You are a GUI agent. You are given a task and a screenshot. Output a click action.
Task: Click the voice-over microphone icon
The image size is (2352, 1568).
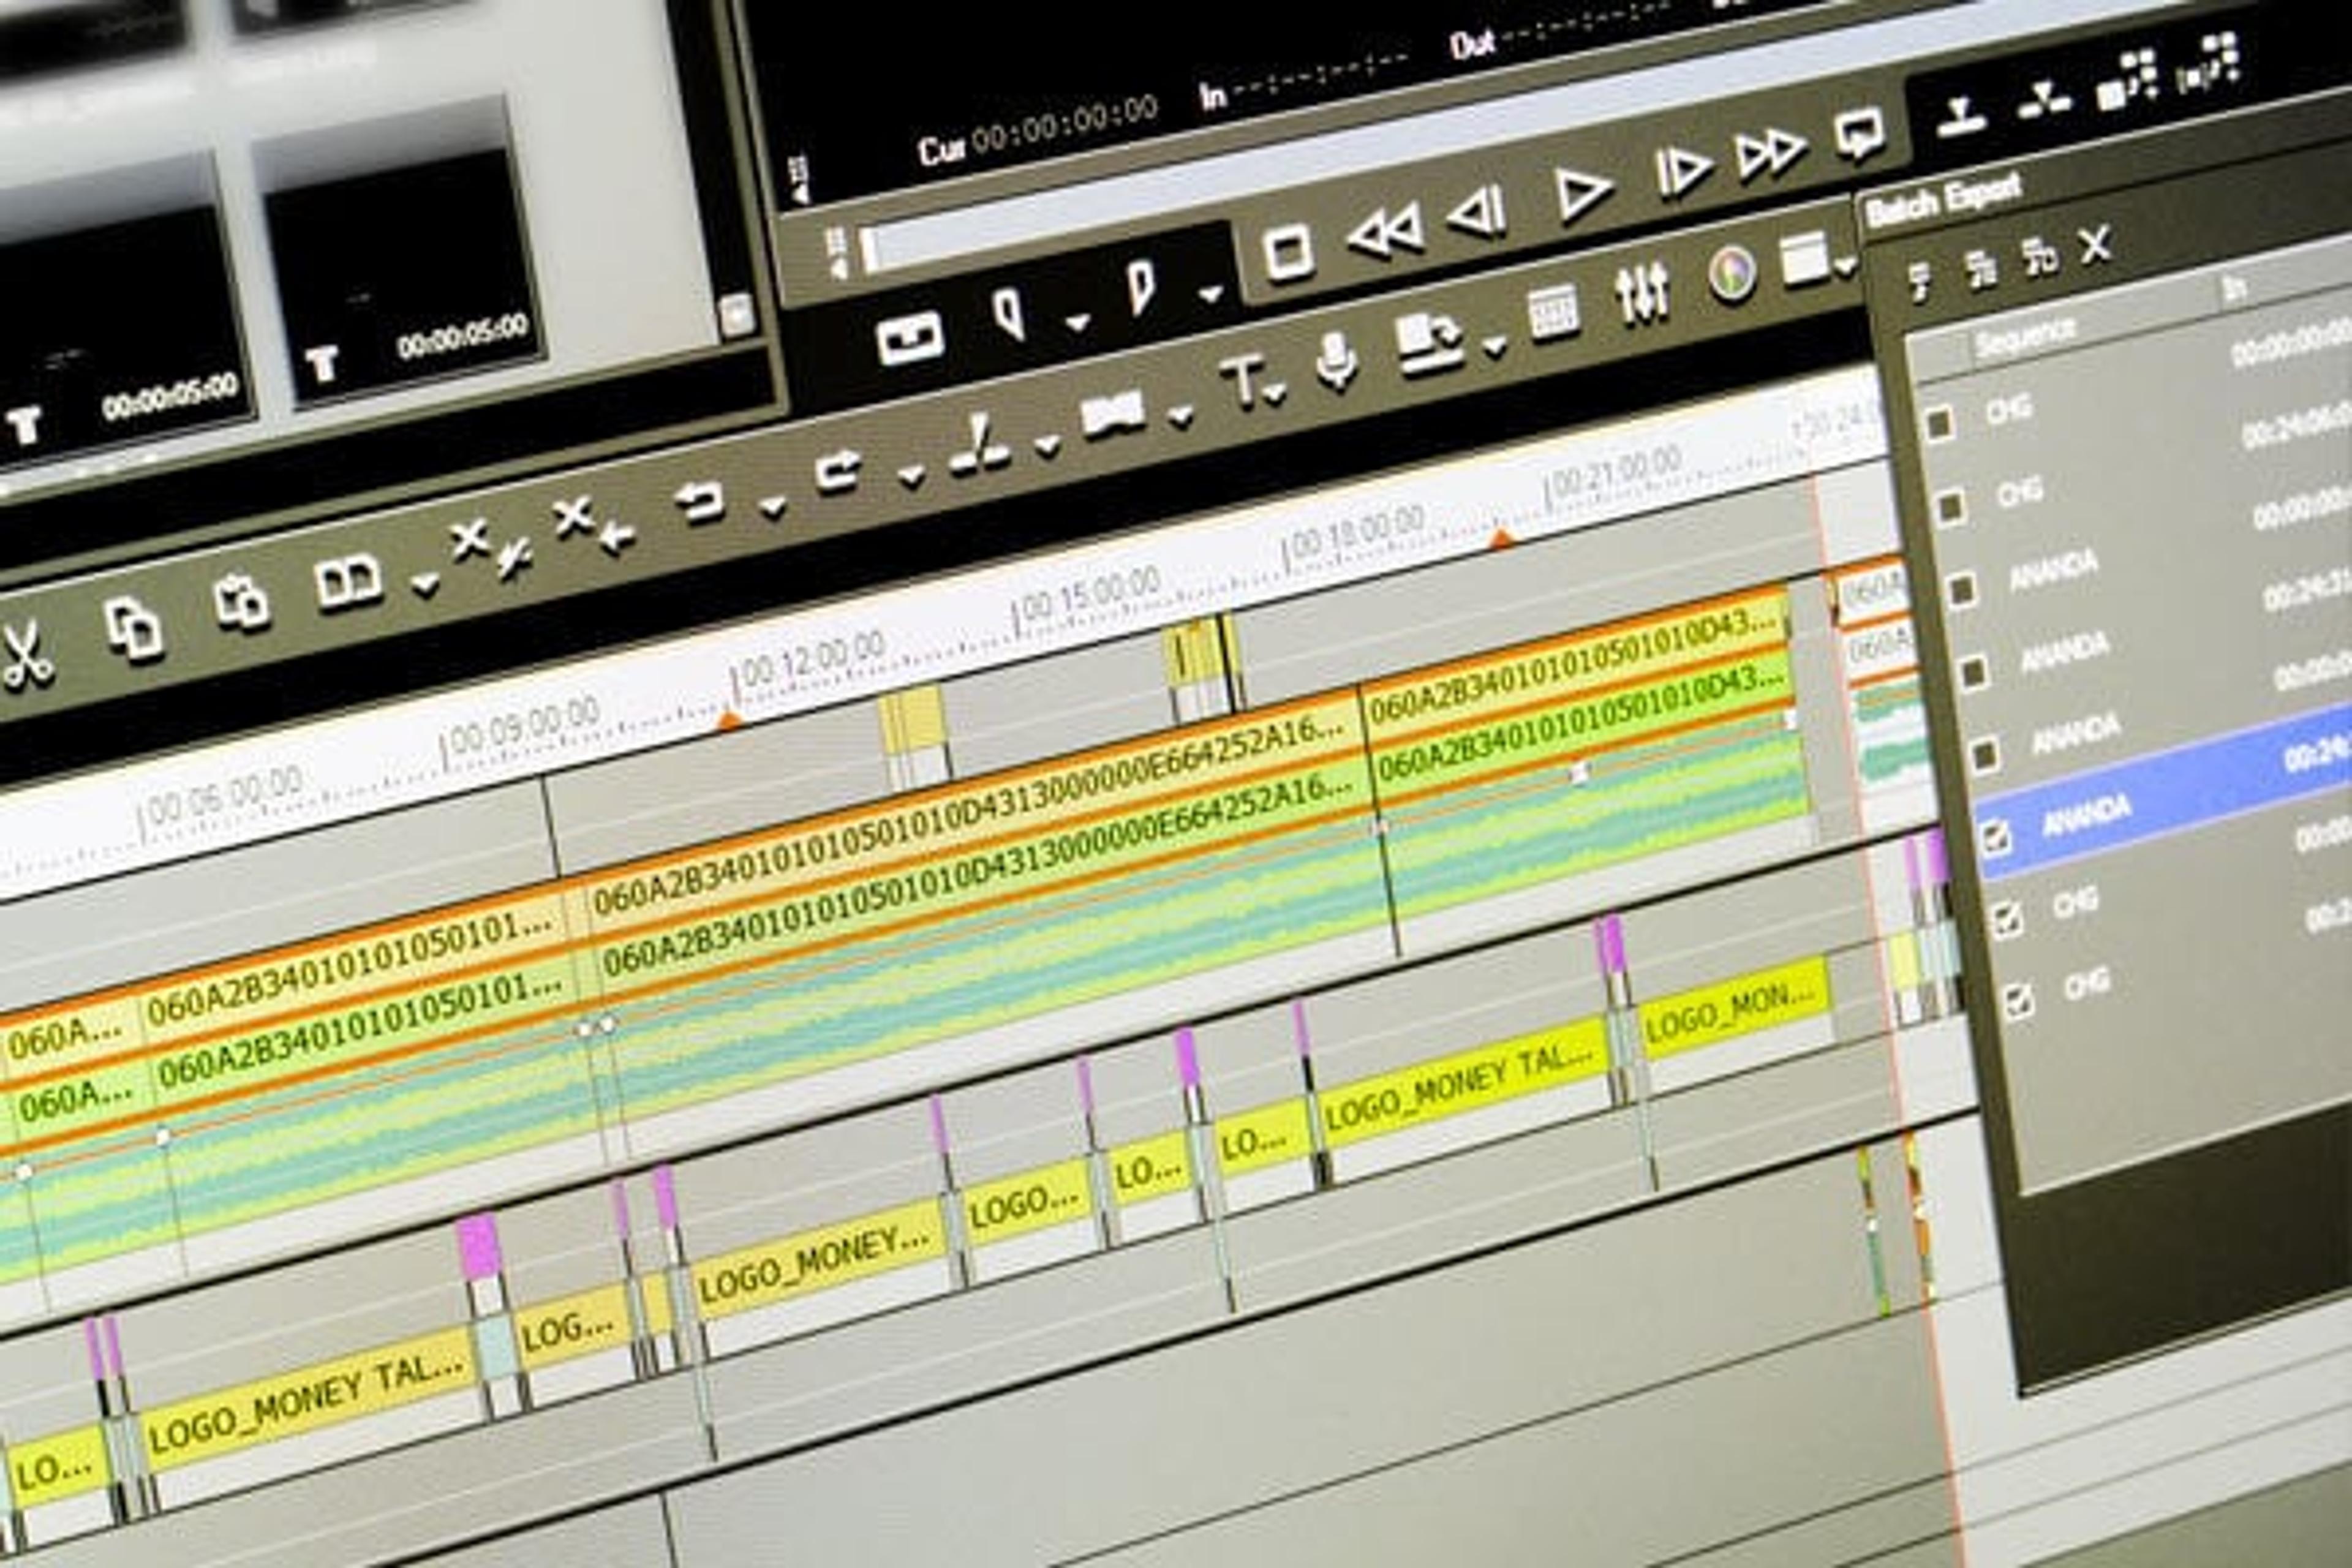coord(1336,359)
